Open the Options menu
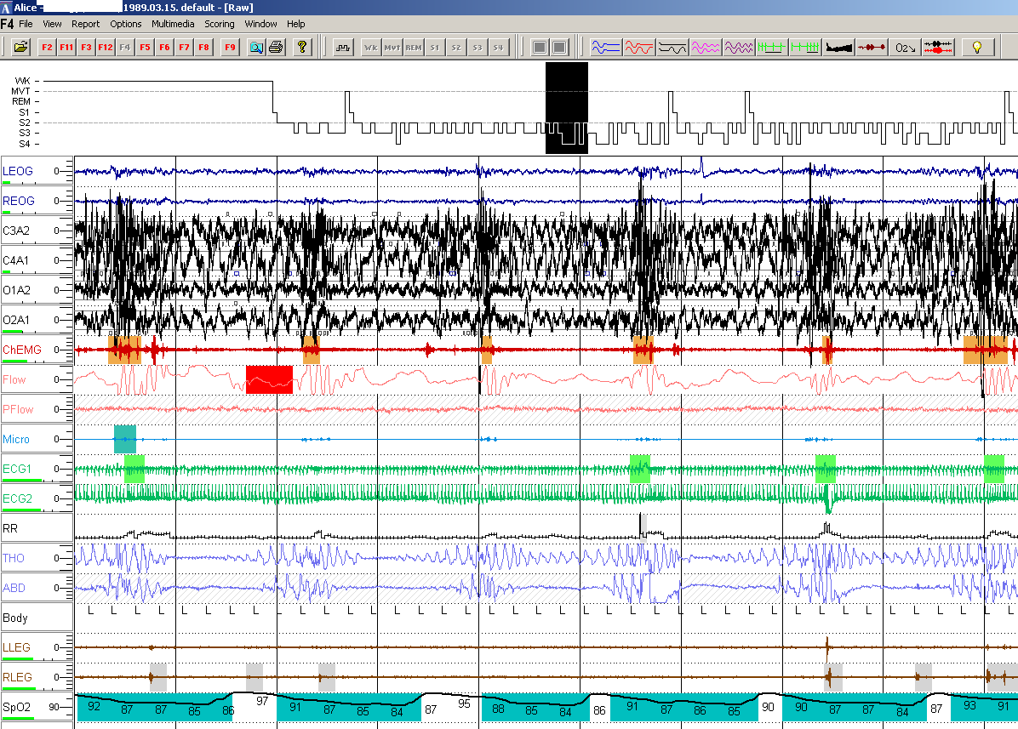Screen dimensions: 1018x729 (125, 24)
